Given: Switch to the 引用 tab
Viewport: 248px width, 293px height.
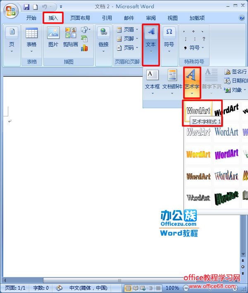Looking at the screenshot, I should [x=107, y=18].
